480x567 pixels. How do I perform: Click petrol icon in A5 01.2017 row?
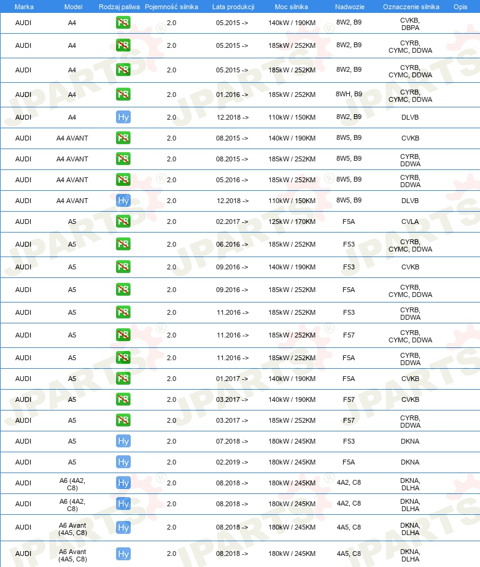click(x=123, y=379)
